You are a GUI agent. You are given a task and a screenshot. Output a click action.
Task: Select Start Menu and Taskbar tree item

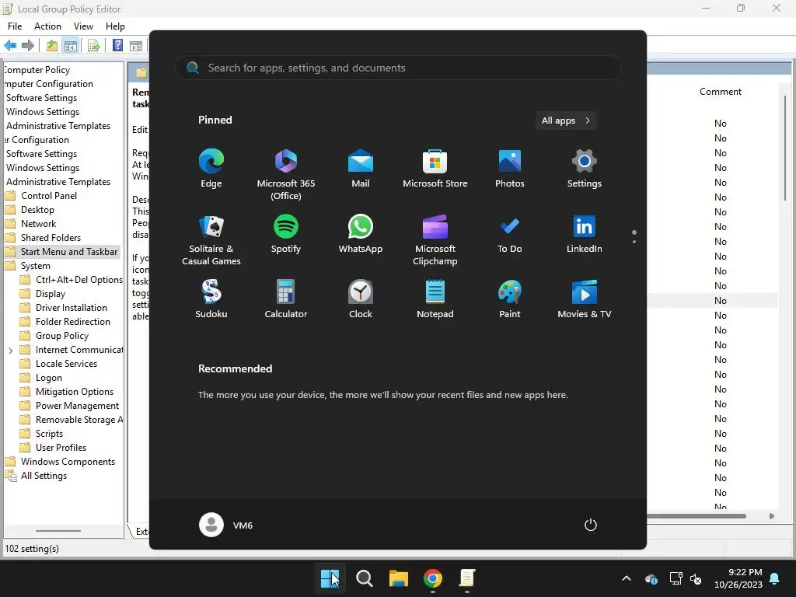pyautogui.click(x=69, y=252)
